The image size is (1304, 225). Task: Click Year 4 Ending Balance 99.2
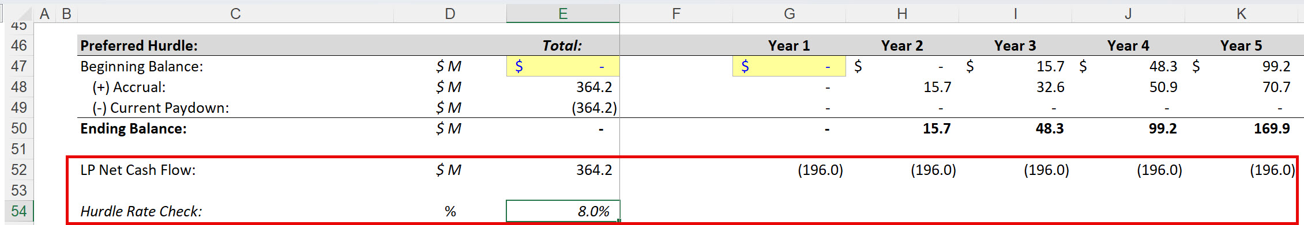(1163, 128)
